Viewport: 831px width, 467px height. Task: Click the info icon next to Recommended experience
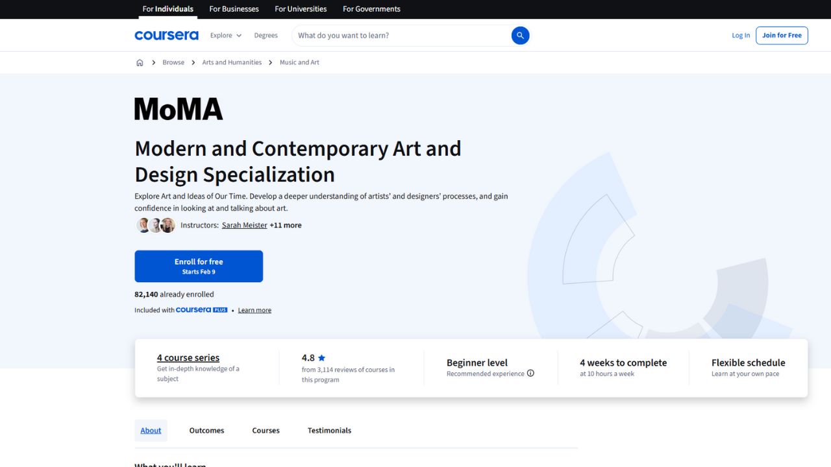click(x=530, y=373)
